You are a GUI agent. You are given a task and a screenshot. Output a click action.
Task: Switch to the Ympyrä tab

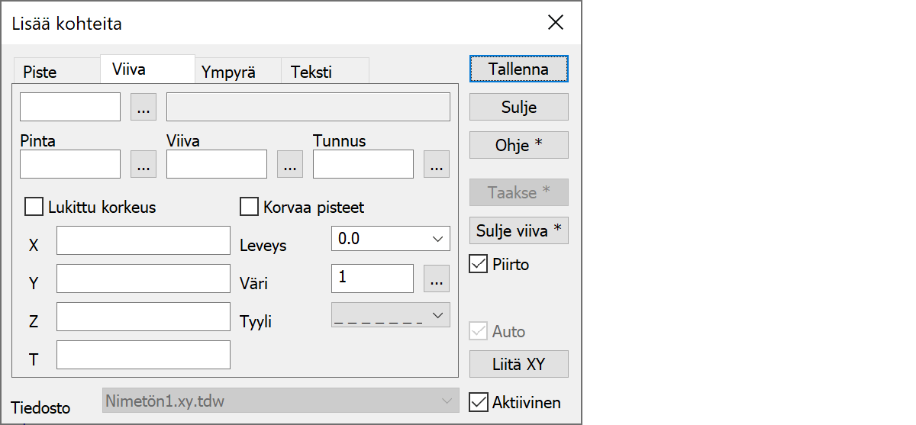[228, 72]
